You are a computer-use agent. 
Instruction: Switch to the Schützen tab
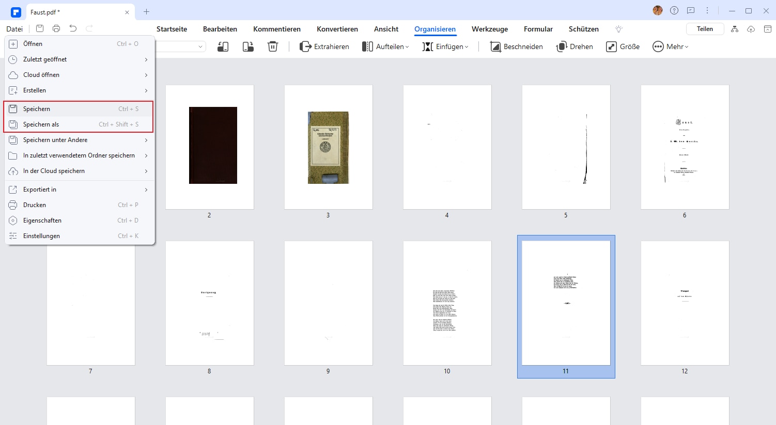(584, 29)
